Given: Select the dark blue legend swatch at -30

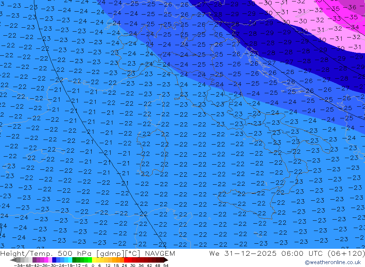Looking at the screenshot, I should click(x=54, y=260).
